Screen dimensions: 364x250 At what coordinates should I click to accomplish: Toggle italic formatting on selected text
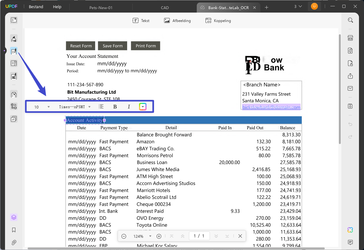(x=129, y=107)
